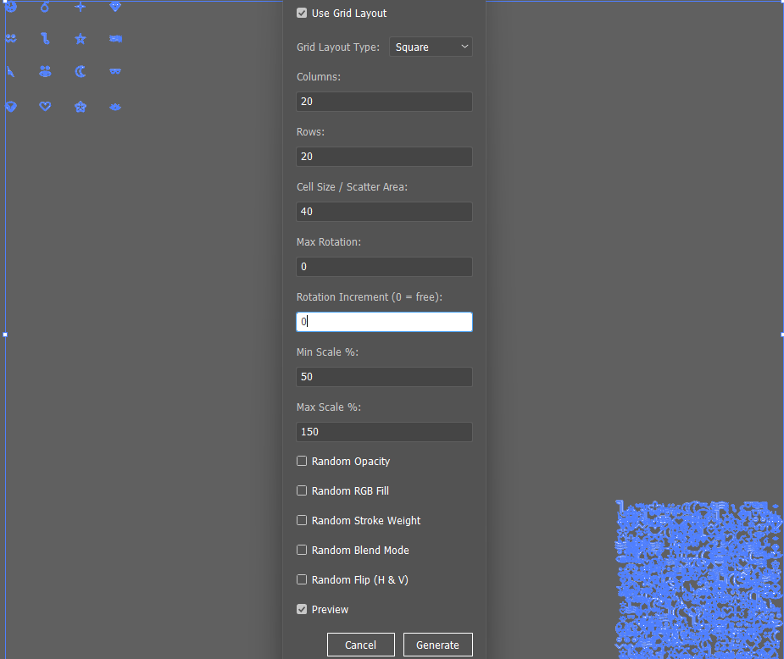Click the left-edge selection handle
Viewport: 784px width, 659px height.
(x=5, y=335)
